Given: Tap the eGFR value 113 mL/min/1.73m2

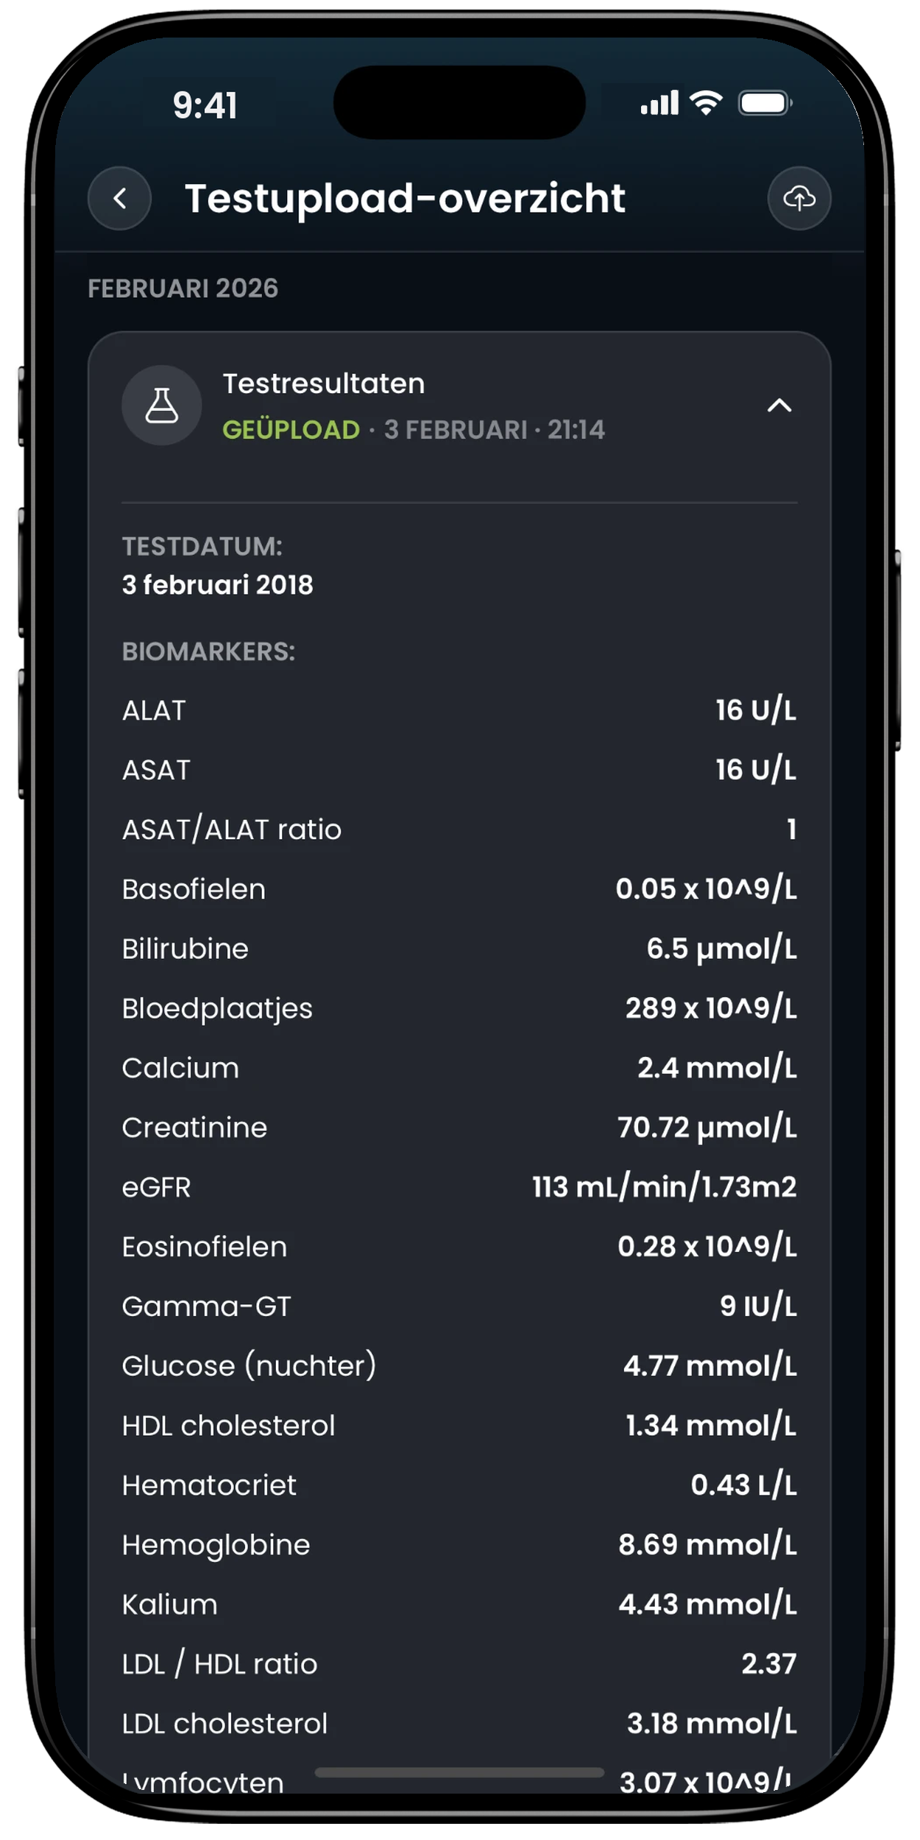Looking at the screenshot, I should [664, 1187].
